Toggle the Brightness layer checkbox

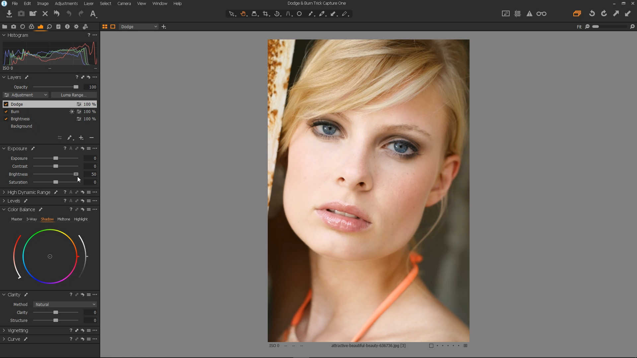click(x=6, y=119)
